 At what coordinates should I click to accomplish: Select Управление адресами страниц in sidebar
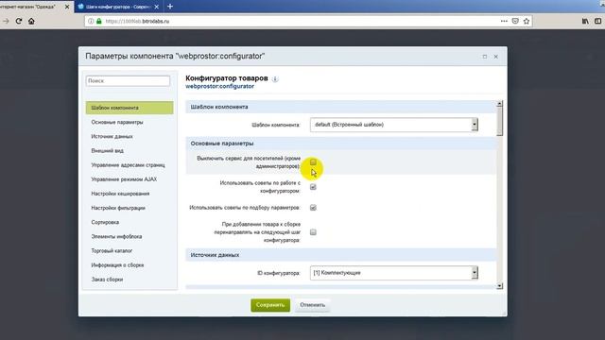pyautogui.click(x=130, y=165)
